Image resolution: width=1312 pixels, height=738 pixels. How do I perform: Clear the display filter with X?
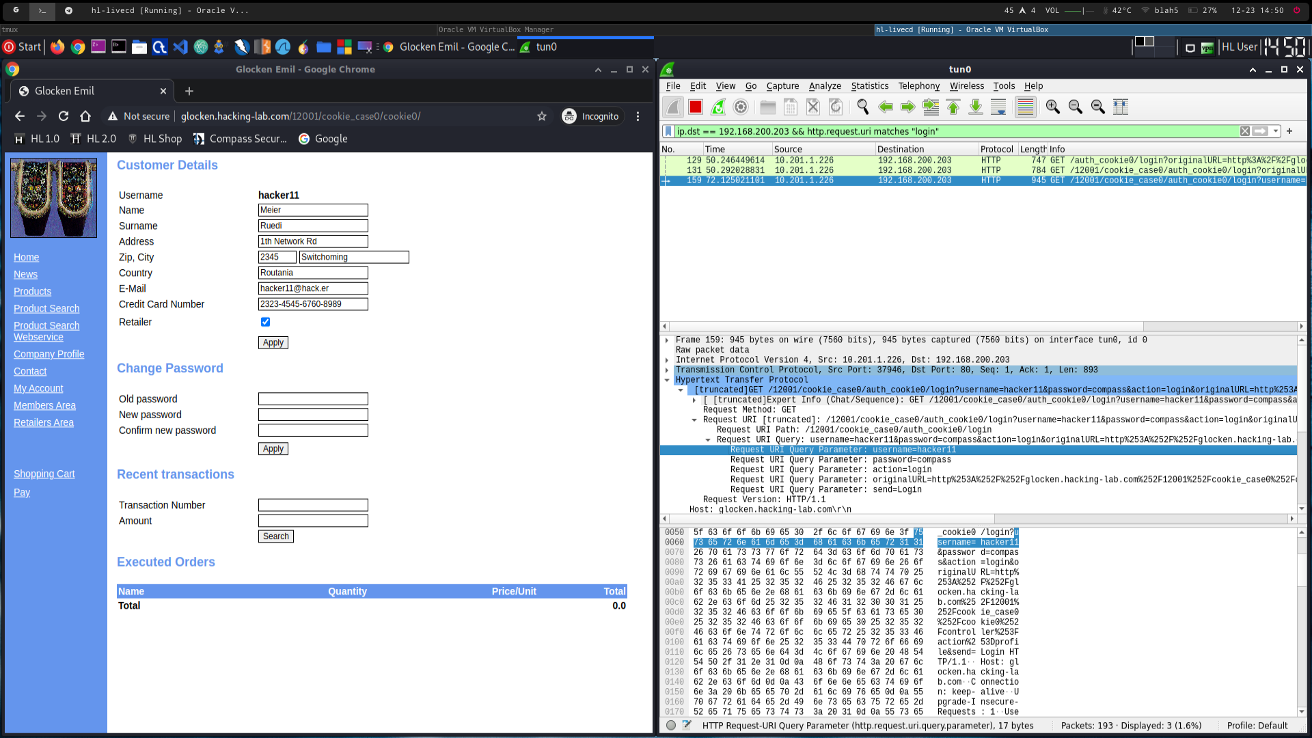click(1245, 131)
